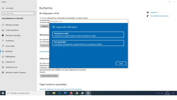Open Etkinleştirme settings page

(x=10, y=57)
